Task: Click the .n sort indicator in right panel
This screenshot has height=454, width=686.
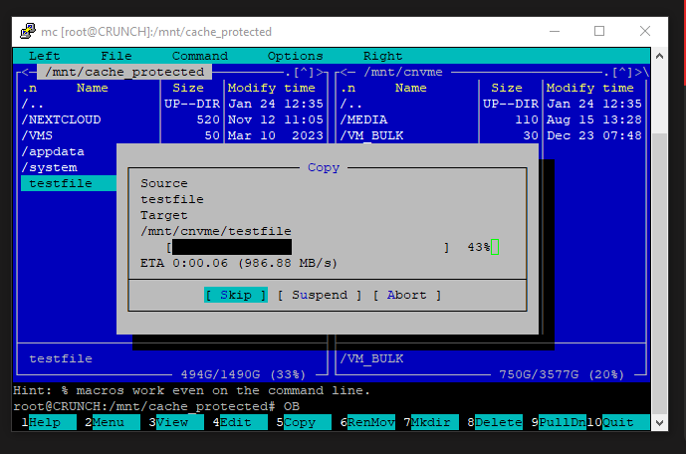Action: click(x=347, y=88)
